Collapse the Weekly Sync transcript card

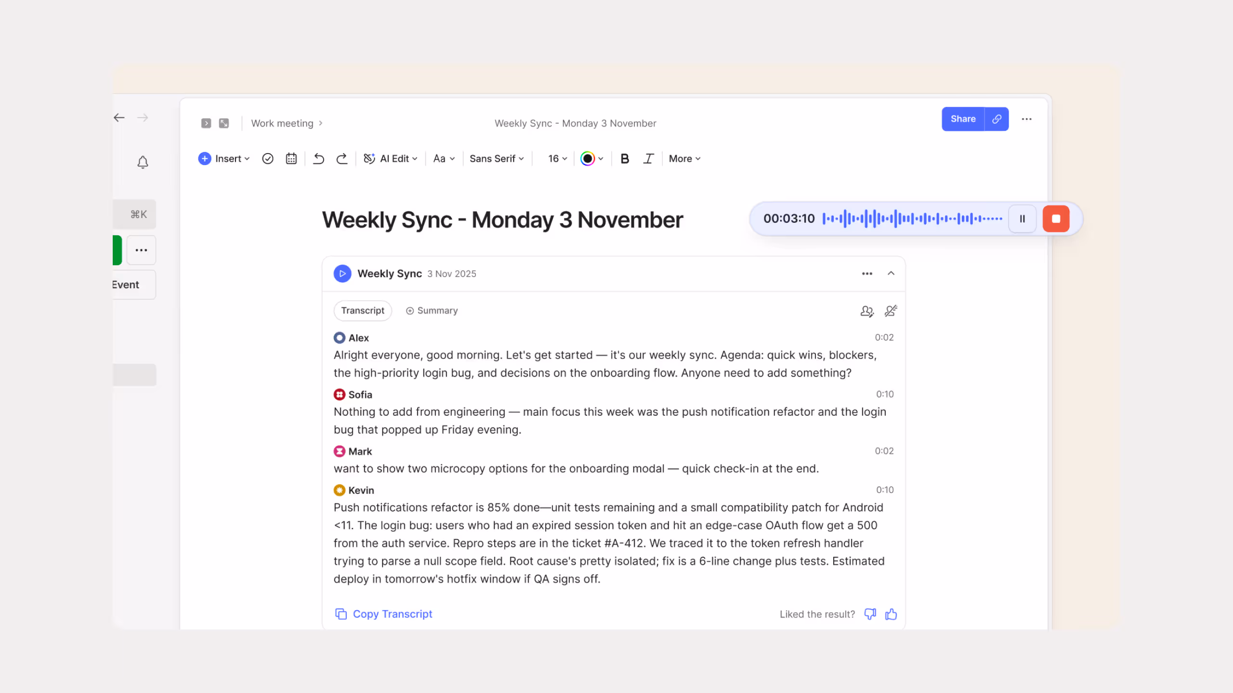click(x=891, y=273)
